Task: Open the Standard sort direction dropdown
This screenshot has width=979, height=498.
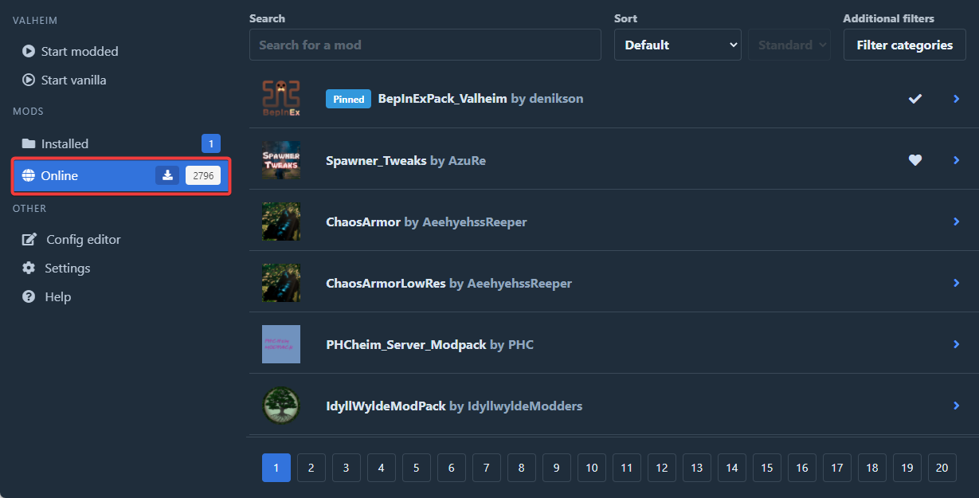Action: coord(789,45)
